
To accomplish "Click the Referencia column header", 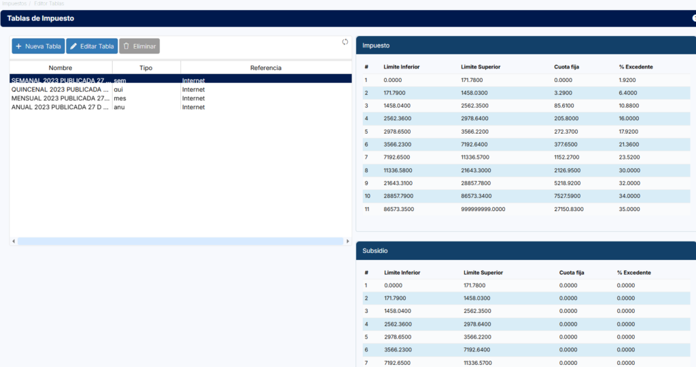I will pos(265,68).
